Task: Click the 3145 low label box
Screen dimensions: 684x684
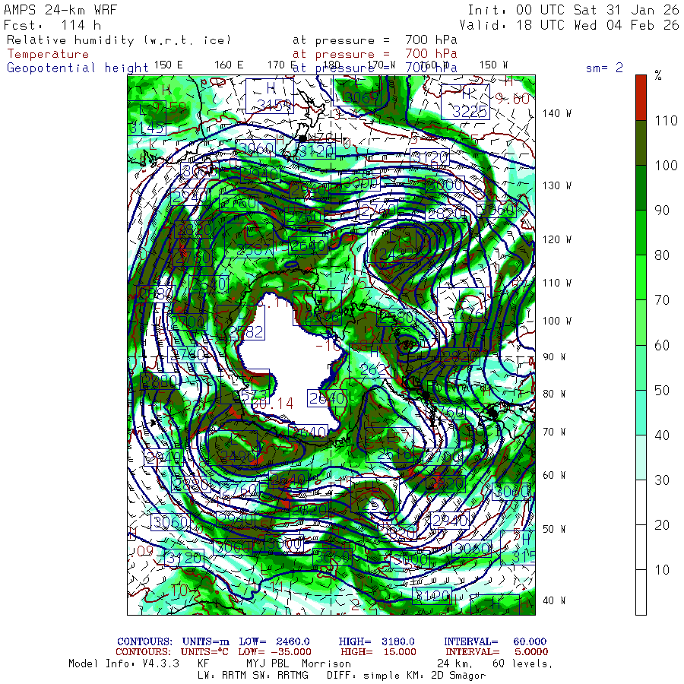Action: coord(147,119)
